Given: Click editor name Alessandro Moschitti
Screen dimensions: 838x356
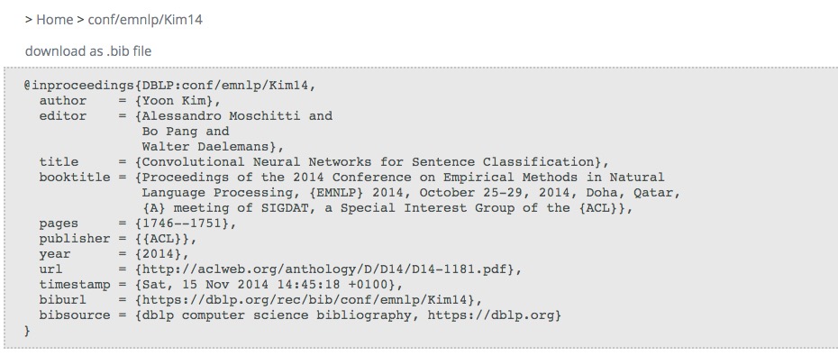Looking at the screenshot, I should pos(223,116).
